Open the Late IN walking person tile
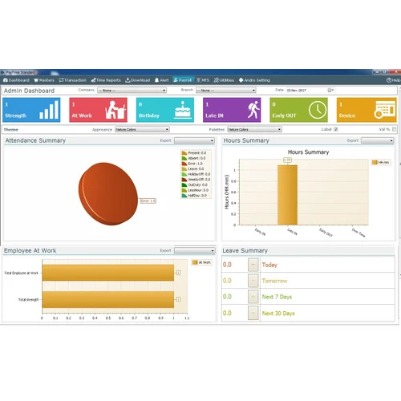Viewport: 401px width, 401px height. pos(232,110)
